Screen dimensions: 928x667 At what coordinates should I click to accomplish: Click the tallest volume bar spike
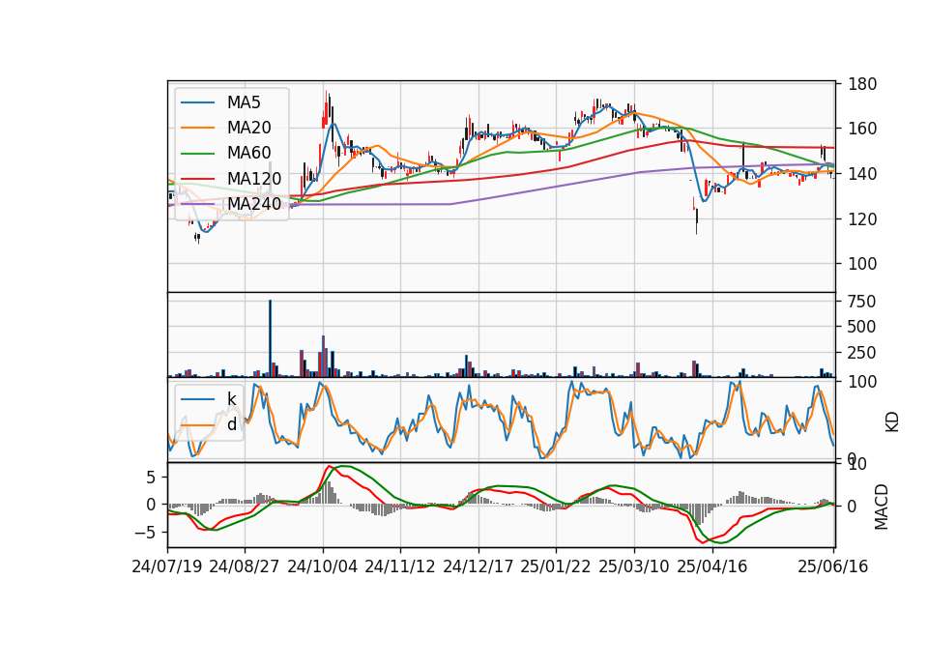(270, 338)
